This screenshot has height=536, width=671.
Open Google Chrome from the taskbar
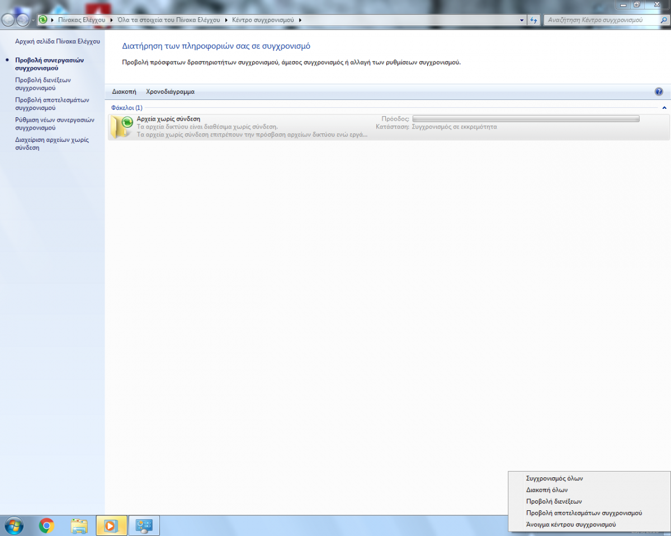(x=46, y=525)
